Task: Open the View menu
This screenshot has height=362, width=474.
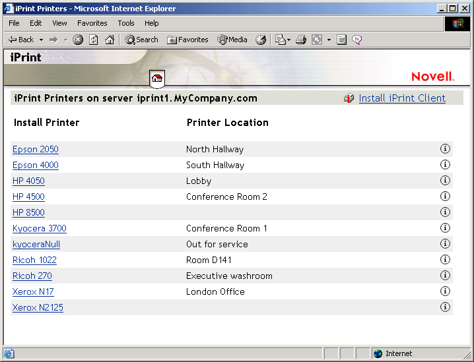Action: pos(59,23)
